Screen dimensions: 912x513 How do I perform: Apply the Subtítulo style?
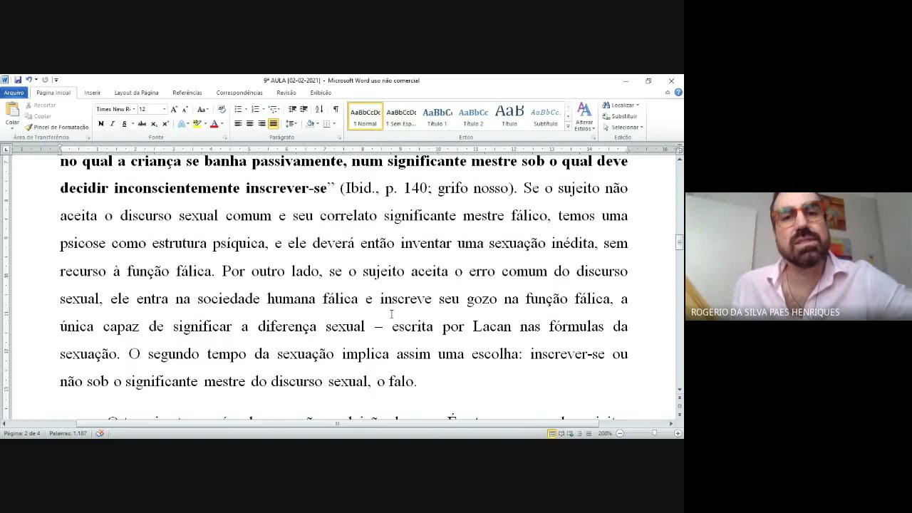click(x=545, y=116)
